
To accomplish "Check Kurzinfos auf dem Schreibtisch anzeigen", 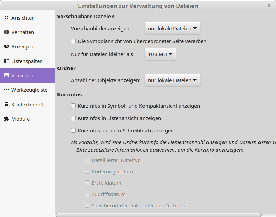I will coord(73,131).
